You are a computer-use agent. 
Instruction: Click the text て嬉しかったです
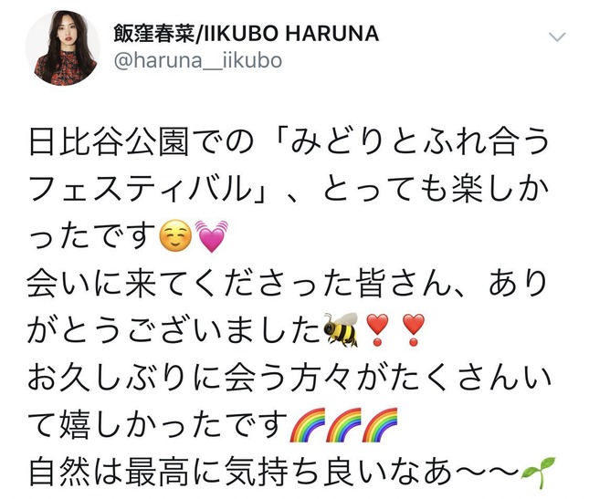158,425
